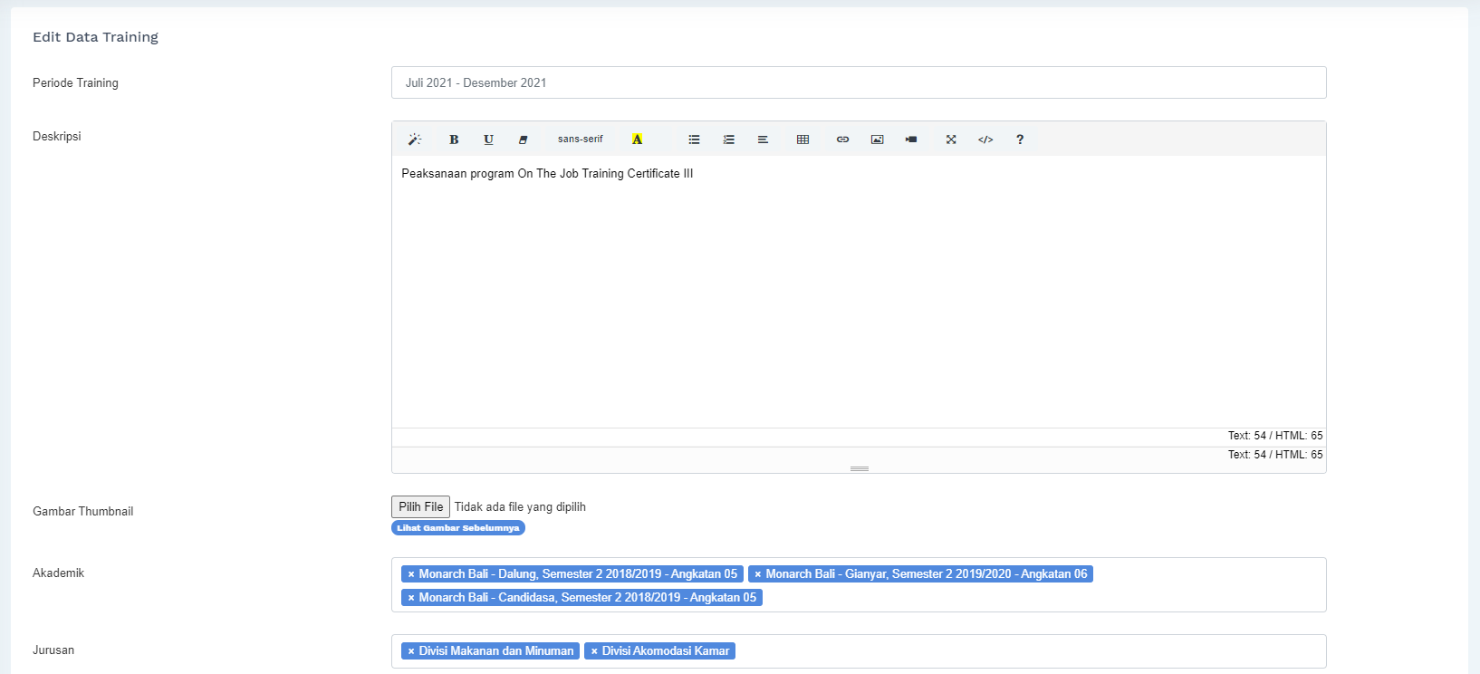
Task: Open the paragraph alignment dropdown
Action: [x=763, y=140]
